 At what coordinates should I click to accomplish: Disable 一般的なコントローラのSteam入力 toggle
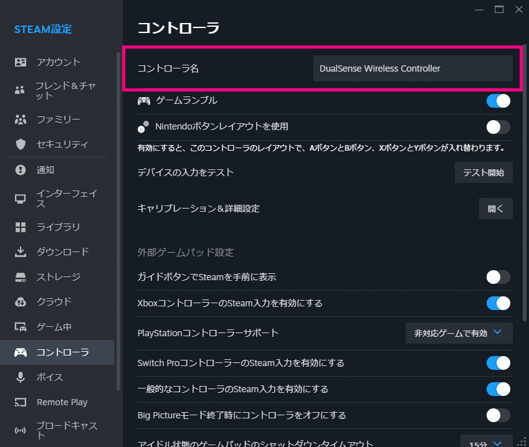[x=498, y=389]
